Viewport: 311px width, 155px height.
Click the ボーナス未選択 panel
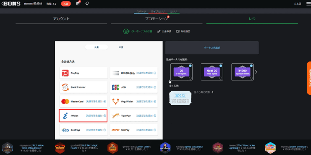point(212,48)
